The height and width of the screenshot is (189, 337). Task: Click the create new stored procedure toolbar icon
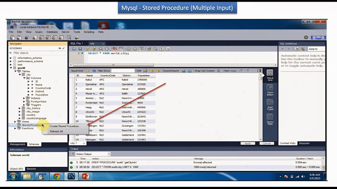click(55, 37)
